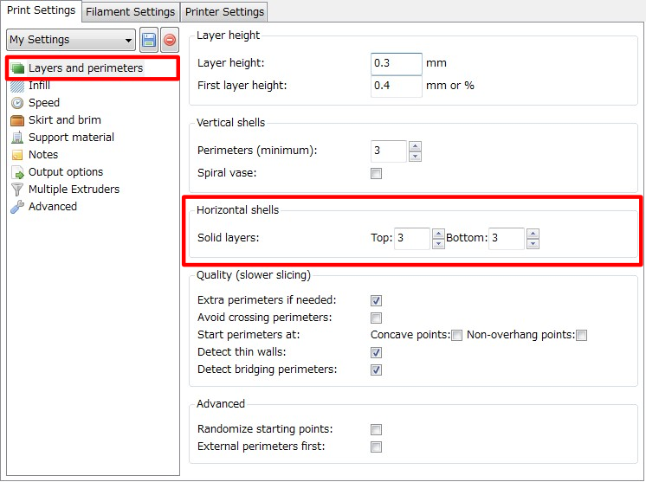This screenshot has width=646, height=482.
Task: Open the Speed settings clock icon
Action: tap(17, 103)
